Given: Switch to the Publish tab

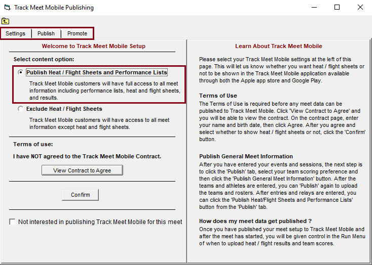Looking at the screenshot, I should pyautogui.click(x=46, y=33).
